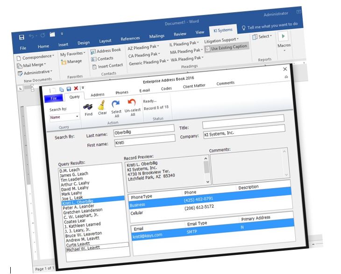Click the copy pages icon in address book toolbar
This screenshot has height=274, width=341.
[62, 89]
